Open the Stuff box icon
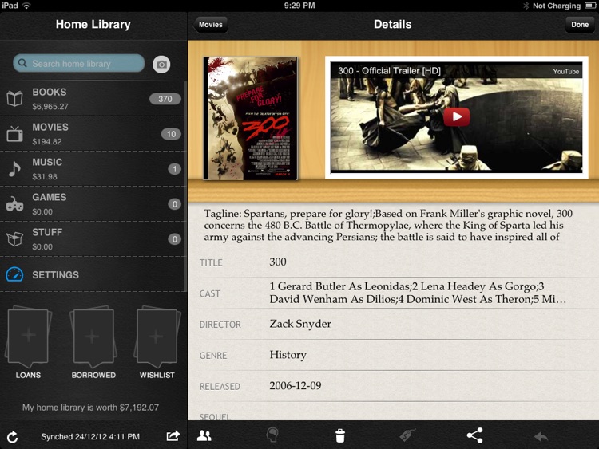 click(14, 239)
